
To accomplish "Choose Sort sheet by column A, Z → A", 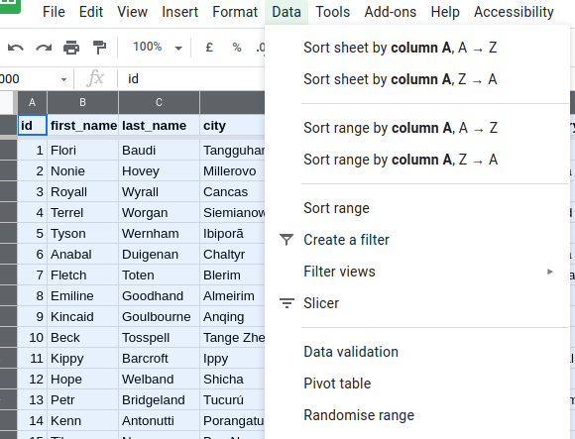I will tap(417, 79).
